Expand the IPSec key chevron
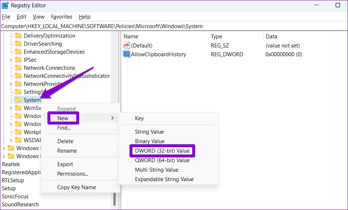This screenshot has height=210, width=348. pyautogui.click(x=11, y=60)
